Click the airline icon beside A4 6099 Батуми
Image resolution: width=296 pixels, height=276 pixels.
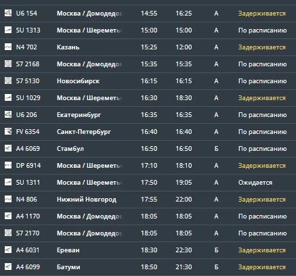8,267
